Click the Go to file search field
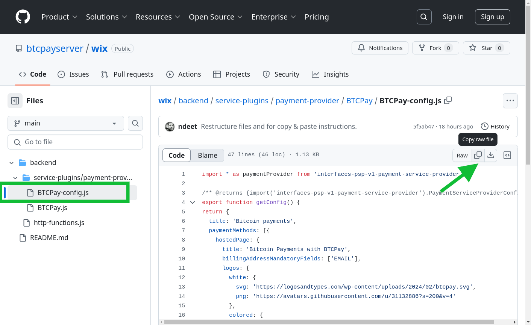This screenshot has height=325, width=531. [x=75, y=142]
